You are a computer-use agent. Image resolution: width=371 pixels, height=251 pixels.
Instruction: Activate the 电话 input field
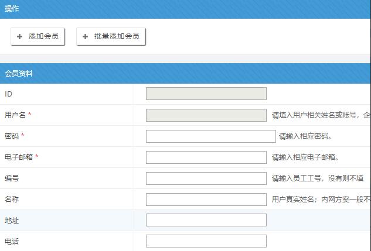point(206,241)
